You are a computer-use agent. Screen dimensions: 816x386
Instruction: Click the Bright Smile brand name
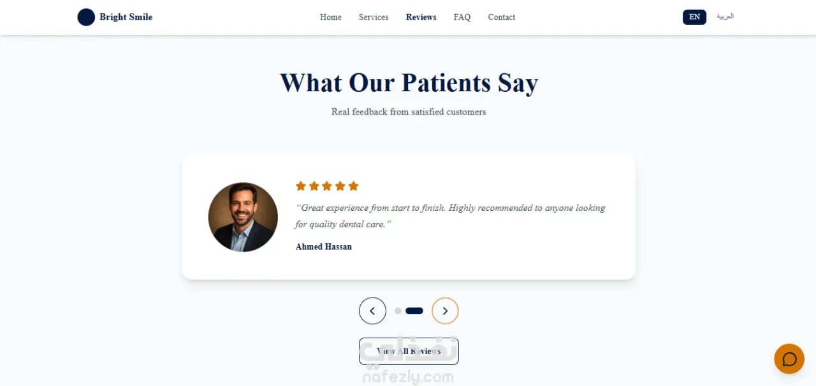tap(126, 17)
